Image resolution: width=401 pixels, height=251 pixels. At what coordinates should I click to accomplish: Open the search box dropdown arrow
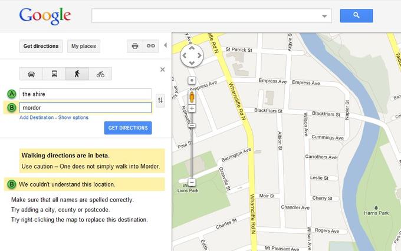coord(324,16)
